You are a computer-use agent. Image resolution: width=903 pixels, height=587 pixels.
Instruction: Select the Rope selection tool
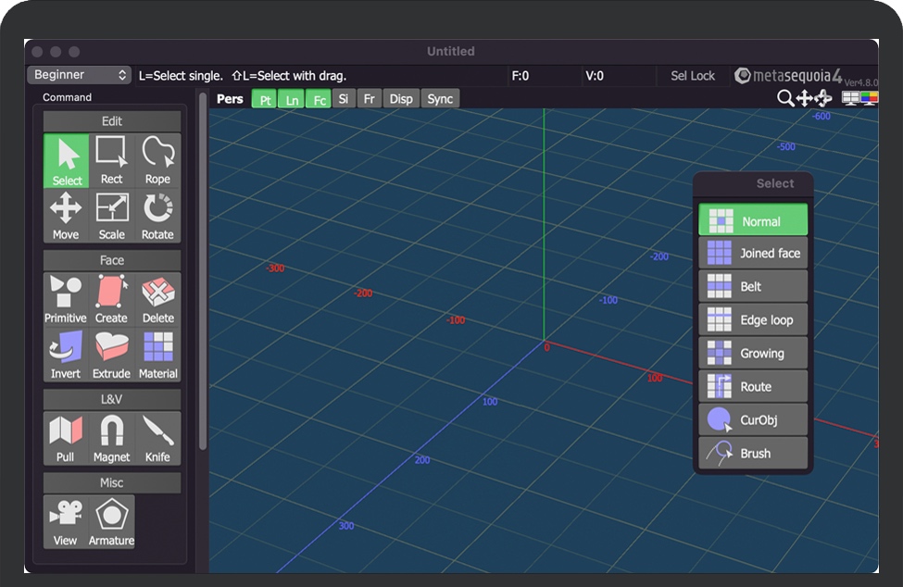[x=157, y=160]
